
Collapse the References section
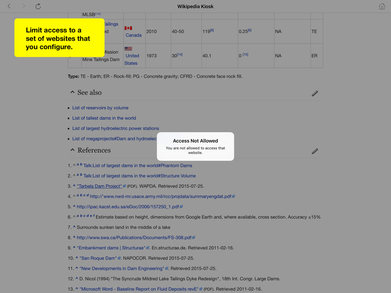72,150
